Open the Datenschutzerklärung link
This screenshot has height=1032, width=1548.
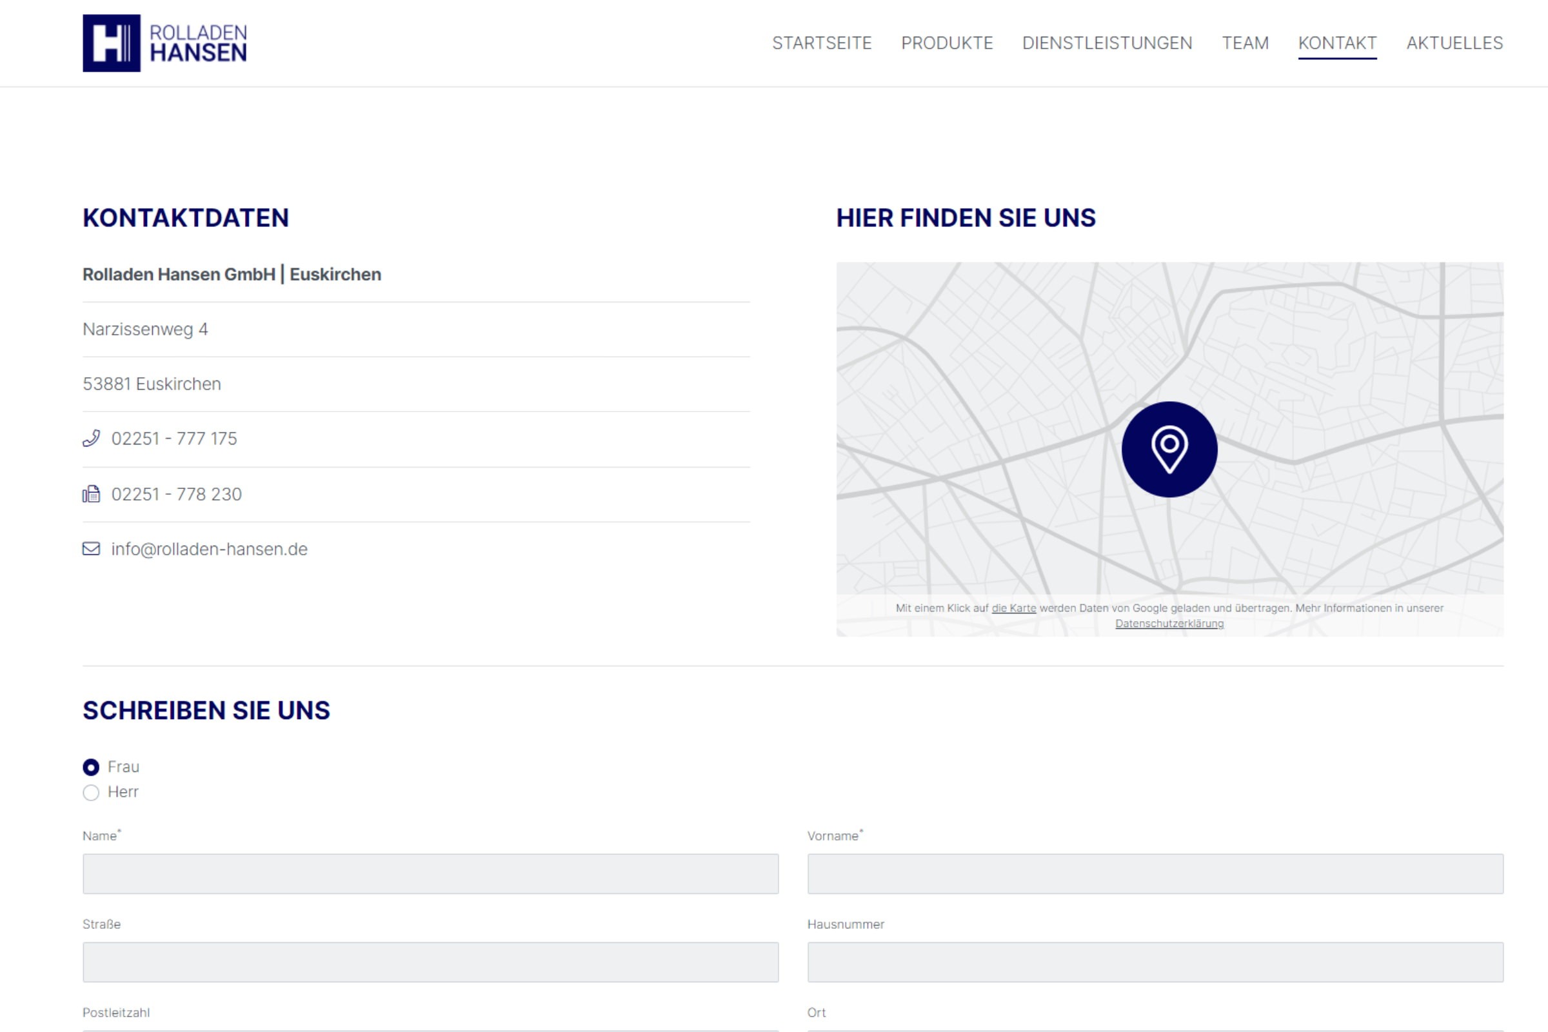[1169, 624]
